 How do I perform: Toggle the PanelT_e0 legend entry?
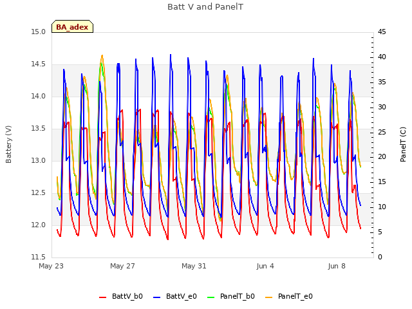289,296
